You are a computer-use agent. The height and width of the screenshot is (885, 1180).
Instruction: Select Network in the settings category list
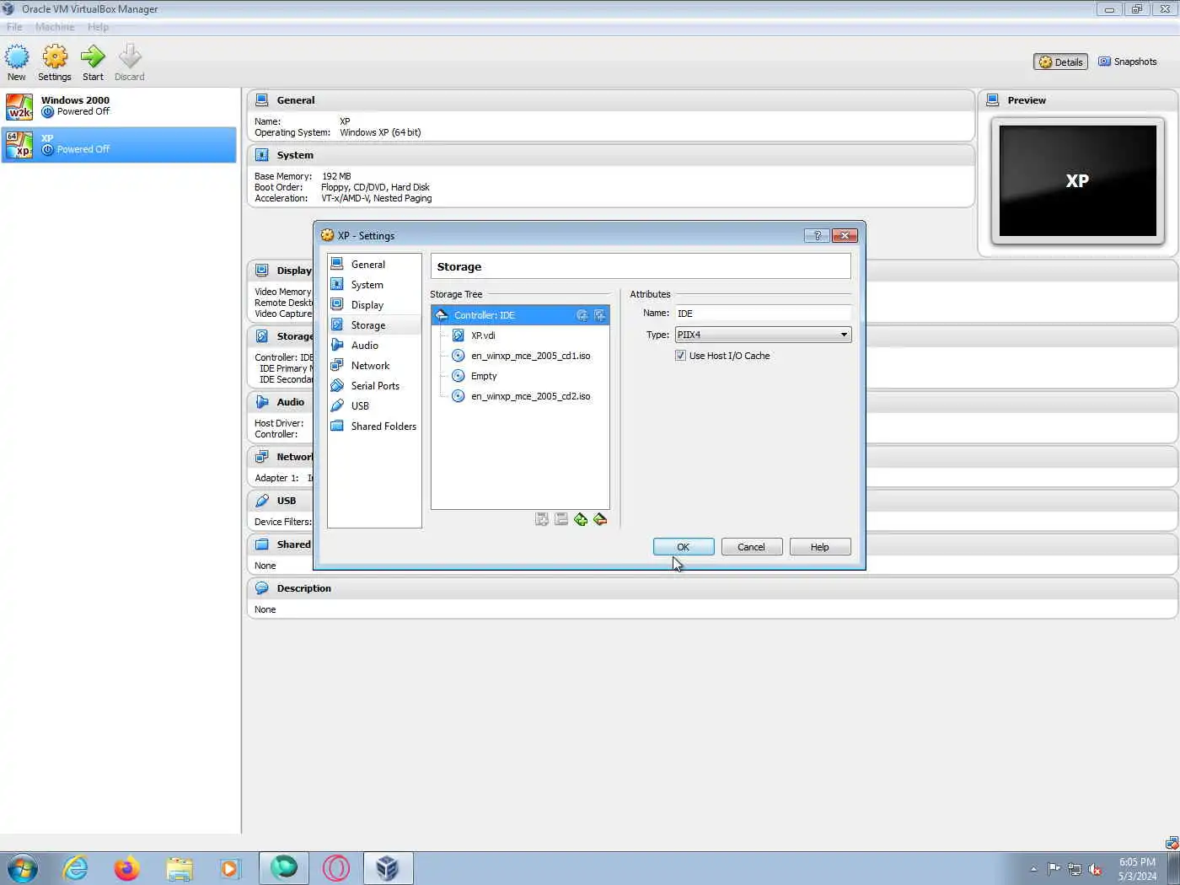point(374,366)
